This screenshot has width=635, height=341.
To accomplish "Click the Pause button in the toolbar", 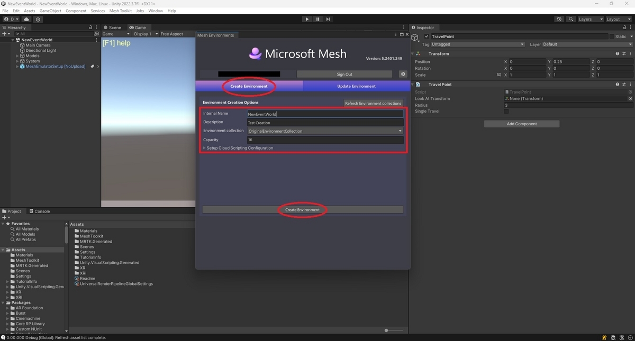I will point(317,19).
